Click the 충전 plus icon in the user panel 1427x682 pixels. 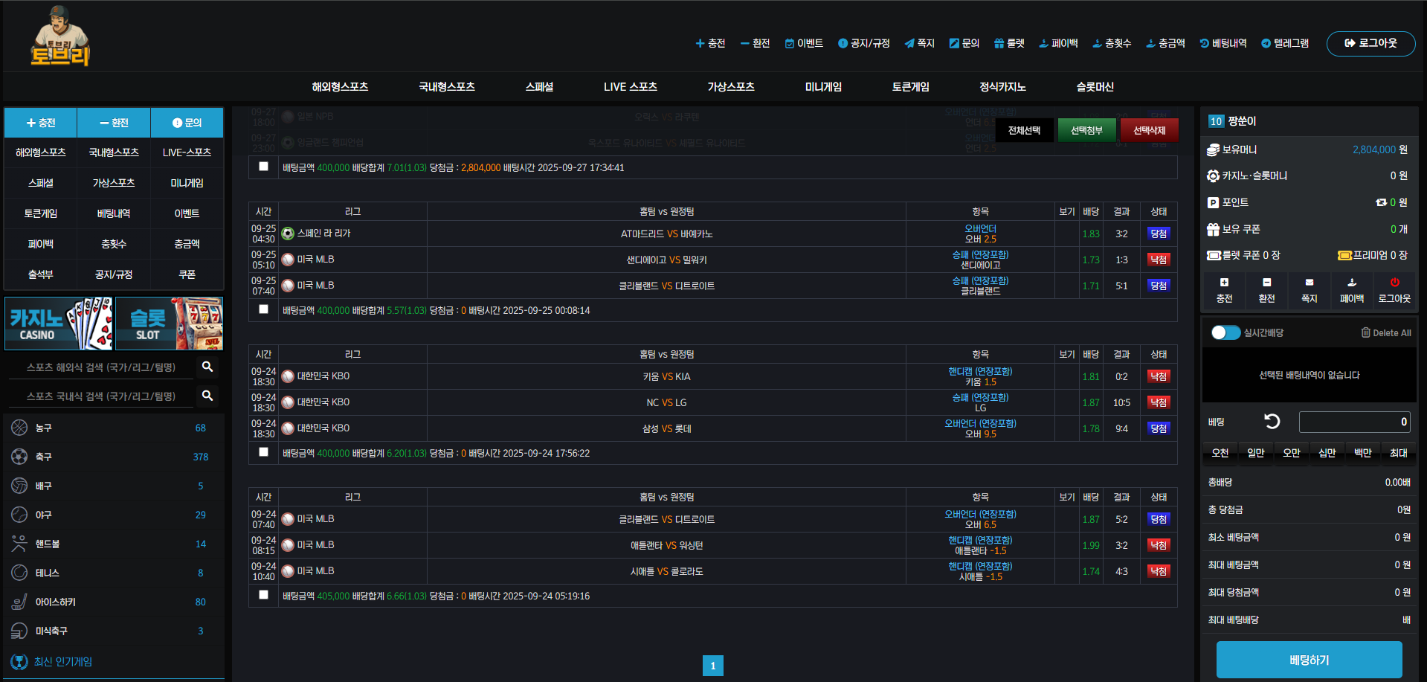1224,283
